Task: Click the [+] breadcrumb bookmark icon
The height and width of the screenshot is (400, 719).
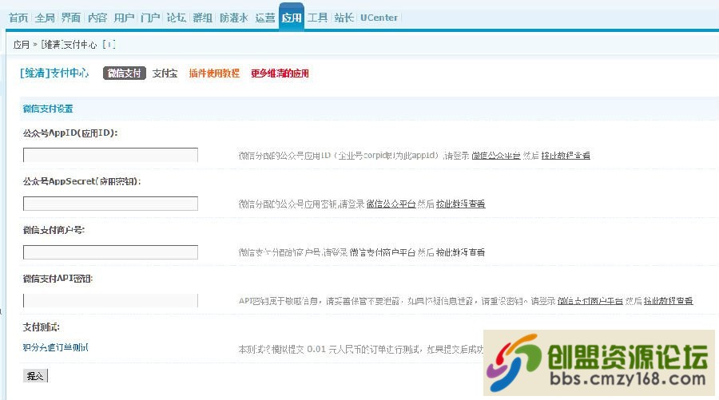Action: 109,45
